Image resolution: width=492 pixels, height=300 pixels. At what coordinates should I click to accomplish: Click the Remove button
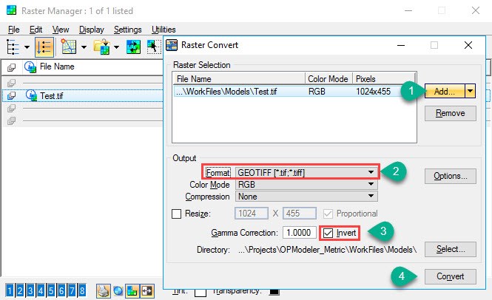(x=451, y=113)
